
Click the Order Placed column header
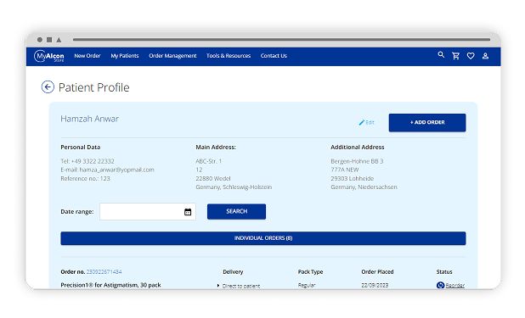[377, 272]
